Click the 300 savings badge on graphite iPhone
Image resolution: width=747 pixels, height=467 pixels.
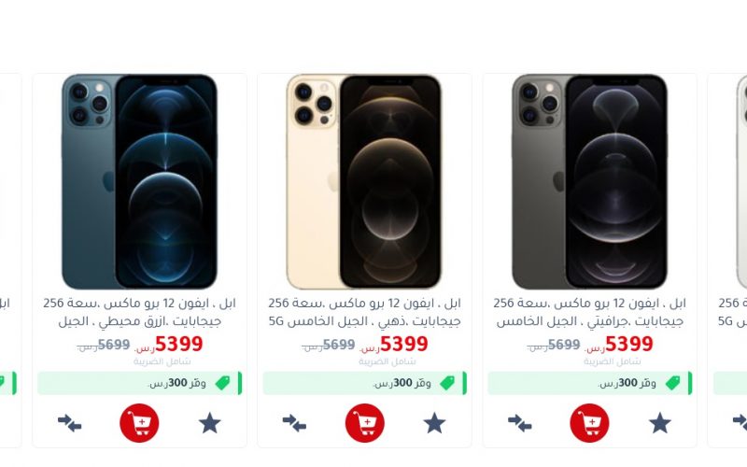click(590, 383)
